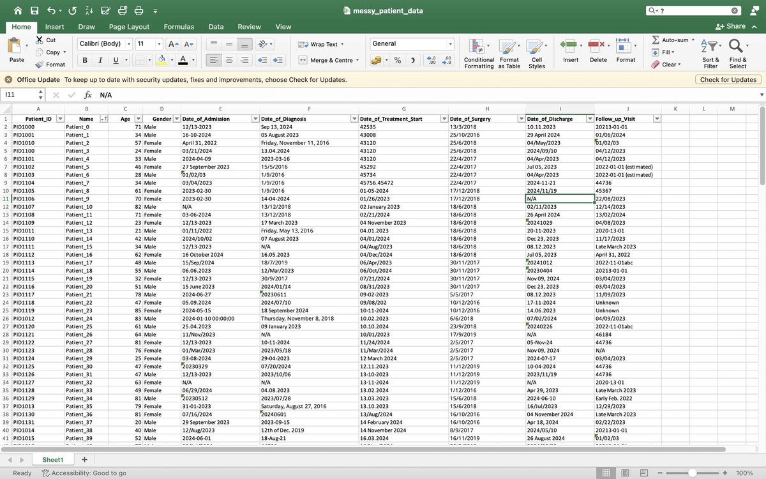The image size is (766, 479).
Task: Toggle italic formatting
Action: click(100, 60)
